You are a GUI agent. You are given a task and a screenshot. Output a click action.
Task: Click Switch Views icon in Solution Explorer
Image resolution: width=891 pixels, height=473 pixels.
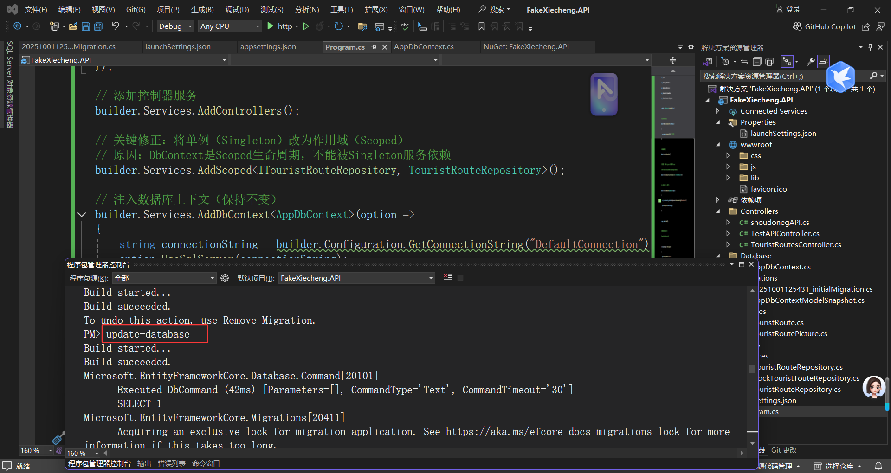tap(708, 61)
